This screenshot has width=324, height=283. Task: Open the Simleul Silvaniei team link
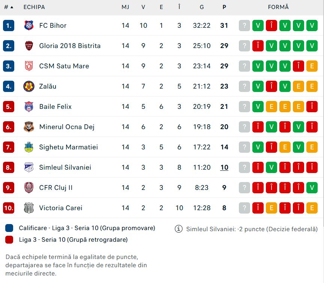(65, 167)
